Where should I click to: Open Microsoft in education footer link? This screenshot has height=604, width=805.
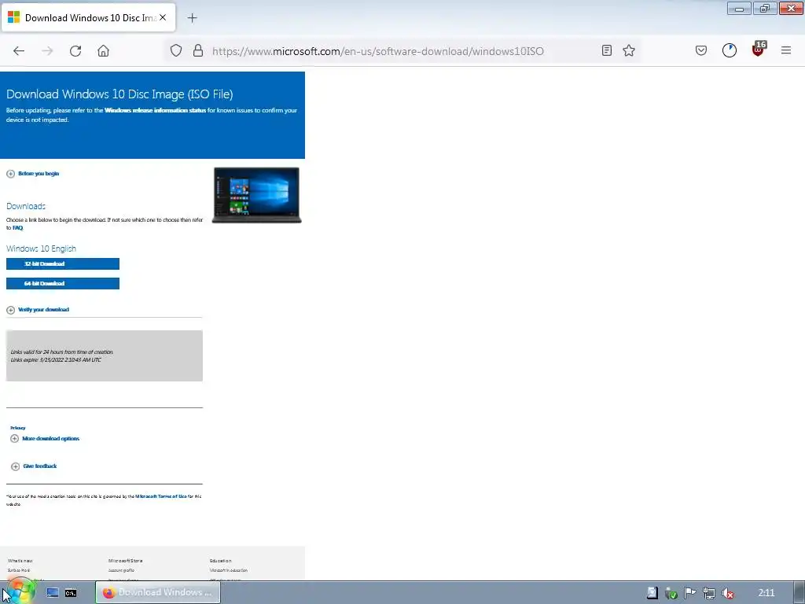(x=229, y=571)
